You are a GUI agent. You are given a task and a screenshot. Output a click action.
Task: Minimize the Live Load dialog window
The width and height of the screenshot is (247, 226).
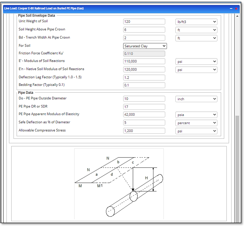pos(231,8)
